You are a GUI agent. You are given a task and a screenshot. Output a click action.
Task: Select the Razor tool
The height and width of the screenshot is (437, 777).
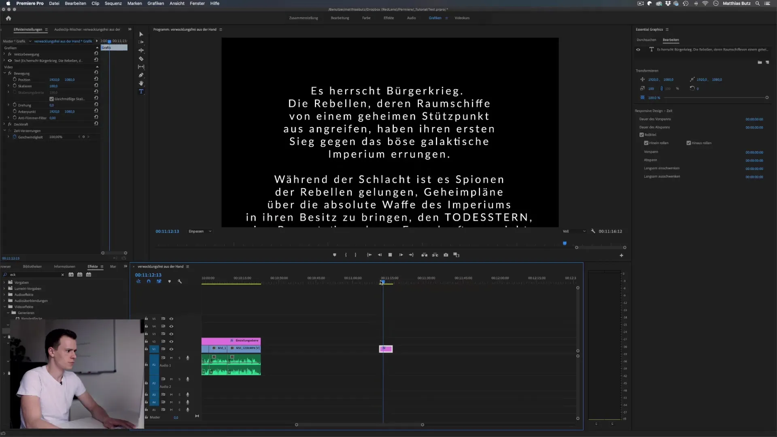tap(141, 59)
